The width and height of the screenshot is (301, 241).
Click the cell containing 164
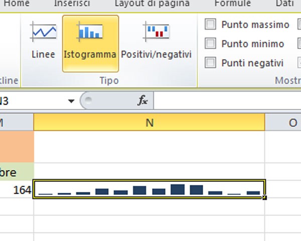point(17,189)
